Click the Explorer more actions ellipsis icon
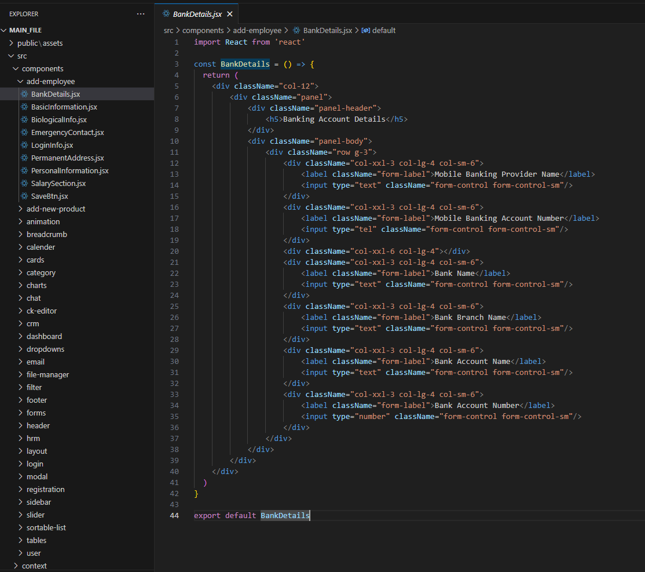645x572 pixels. pyautogui.click(x=141, y=13)
